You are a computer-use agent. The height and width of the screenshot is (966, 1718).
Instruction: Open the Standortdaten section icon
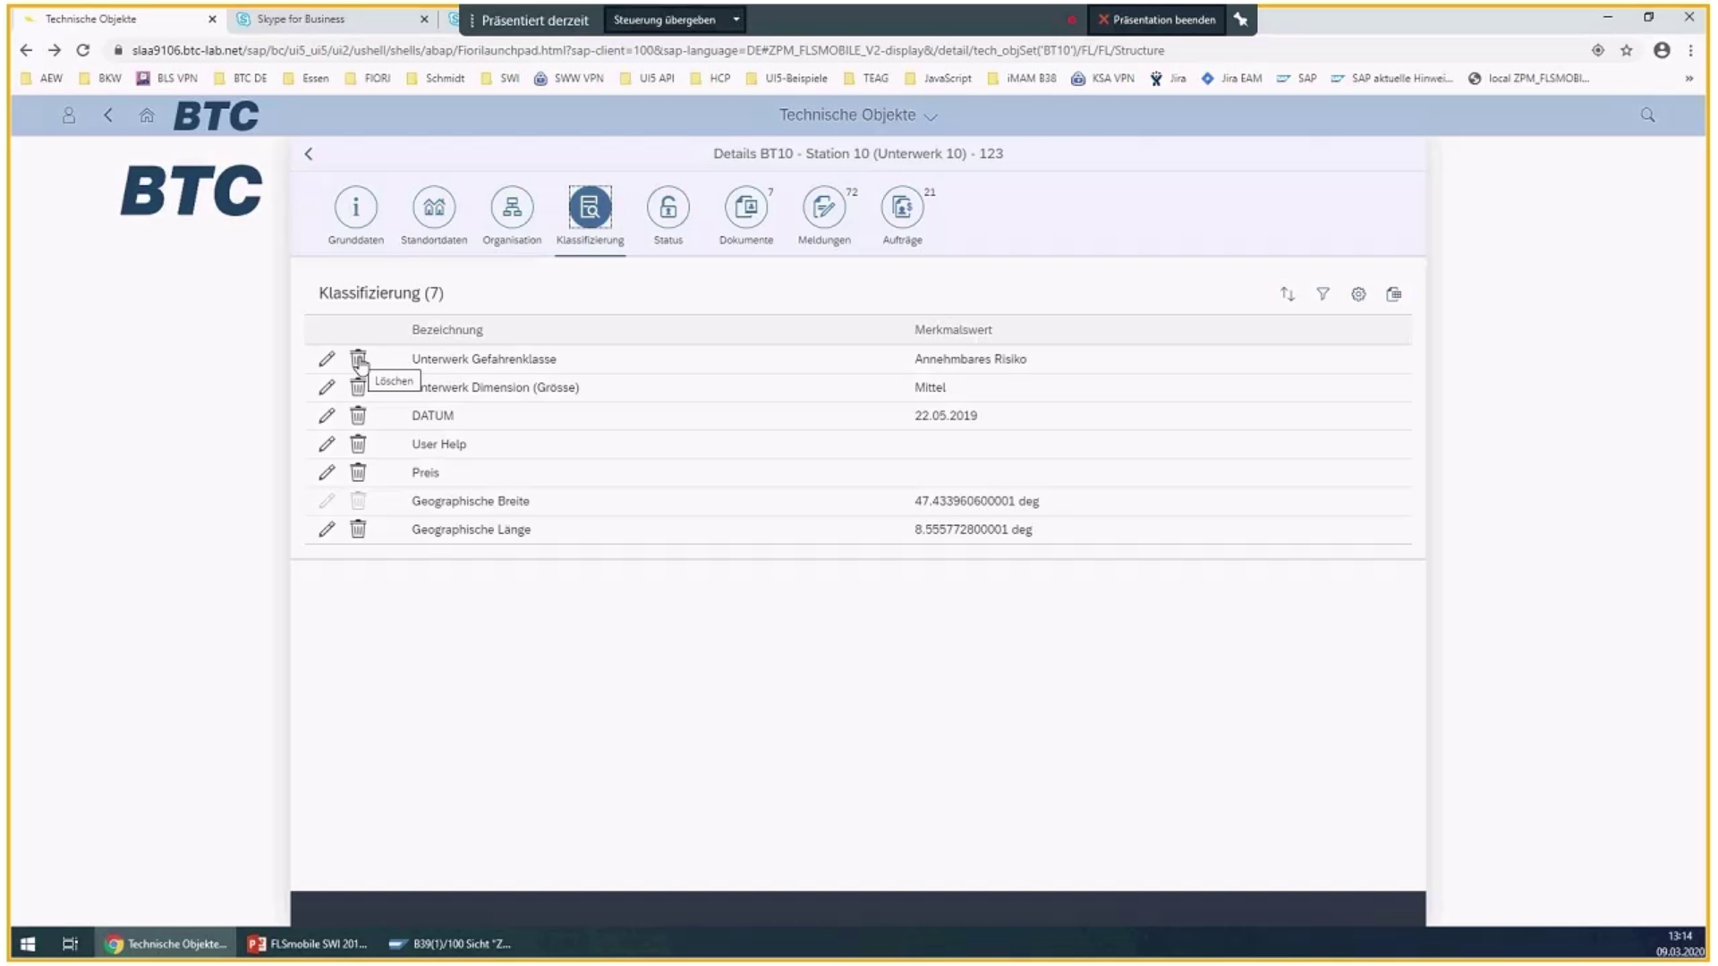click(434, 208)
